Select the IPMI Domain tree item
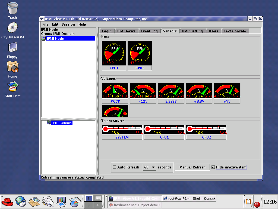This screenshot has width=278, height=209. pyautogui.click(x=62, y=123)
